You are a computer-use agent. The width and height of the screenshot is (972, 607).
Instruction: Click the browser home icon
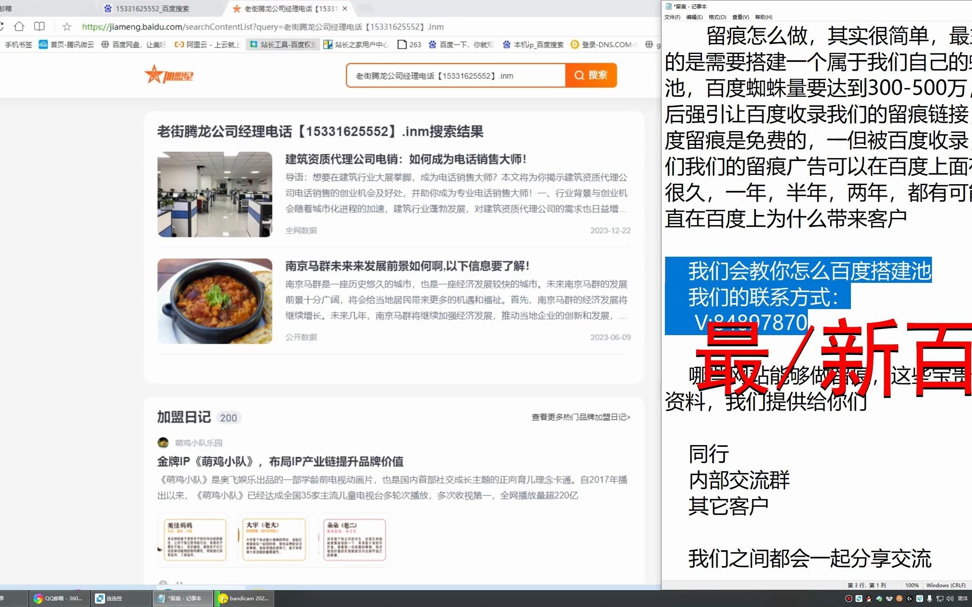[19, 27]
